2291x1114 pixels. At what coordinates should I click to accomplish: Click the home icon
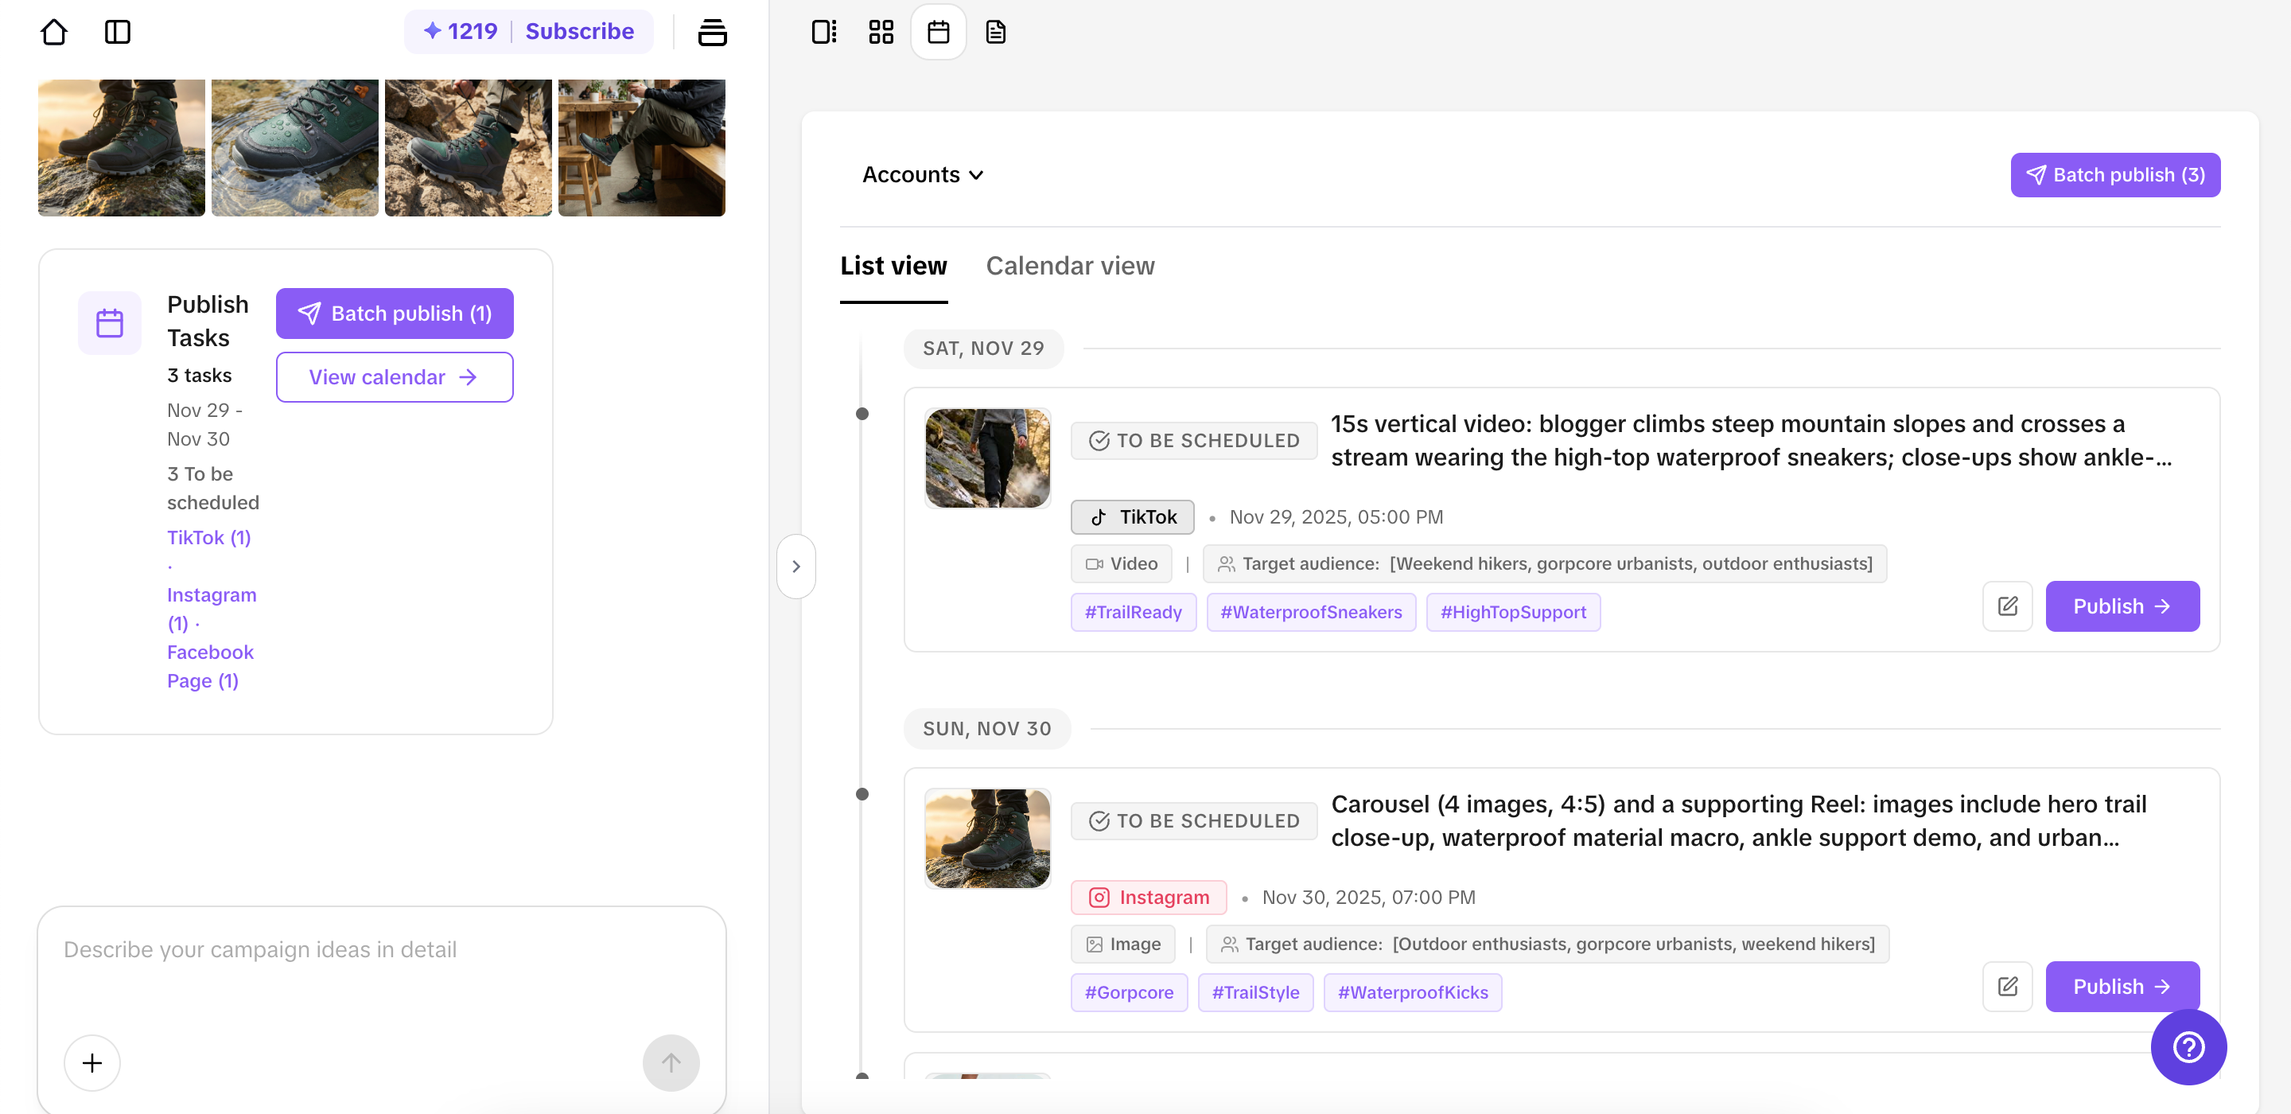click(x=53, y=32)
